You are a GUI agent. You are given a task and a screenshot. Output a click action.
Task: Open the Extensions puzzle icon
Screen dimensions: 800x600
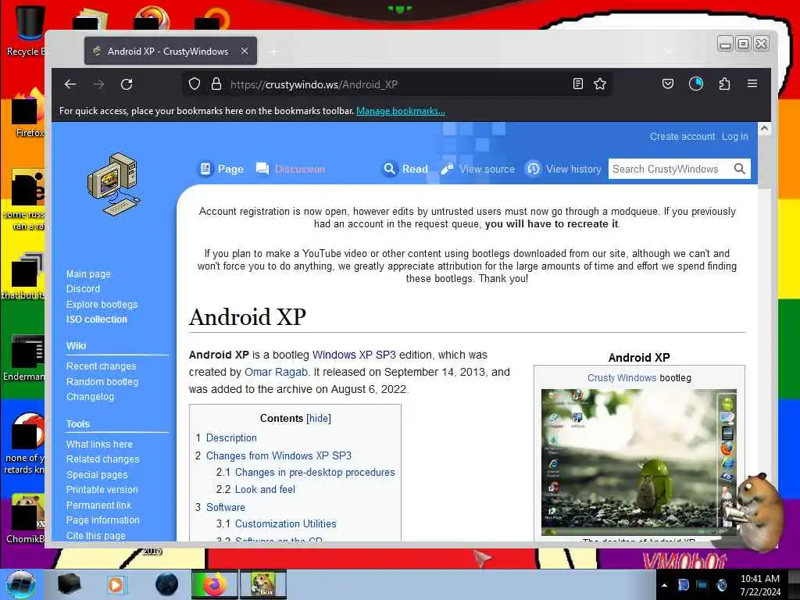[724, 84]
